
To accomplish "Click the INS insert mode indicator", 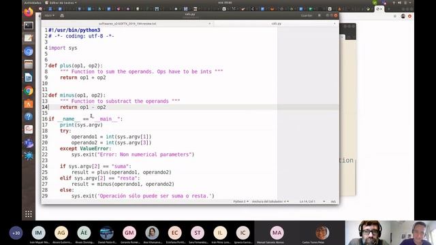I will click(x=333, y=201).
